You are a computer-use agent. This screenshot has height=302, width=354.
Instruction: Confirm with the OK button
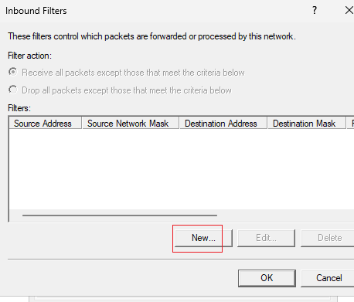click(x=267, y=278)
